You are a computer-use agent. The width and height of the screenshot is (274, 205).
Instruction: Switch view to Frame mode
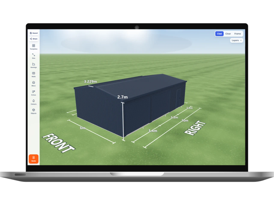237,33
